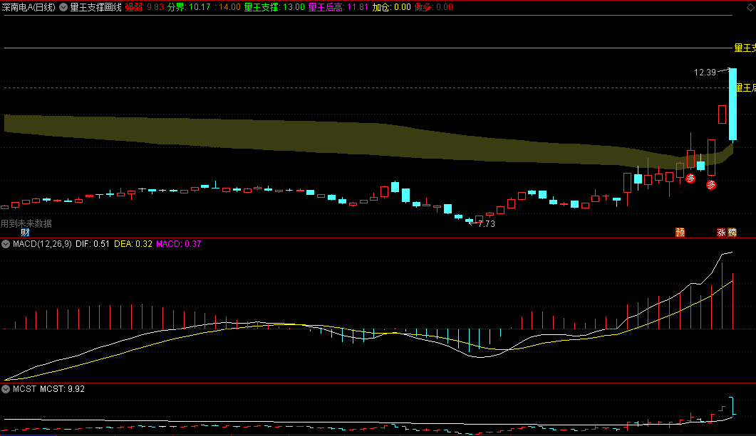Click the 预 marker icon below the chart
The image size is (756, 436).
click(680, 233)
